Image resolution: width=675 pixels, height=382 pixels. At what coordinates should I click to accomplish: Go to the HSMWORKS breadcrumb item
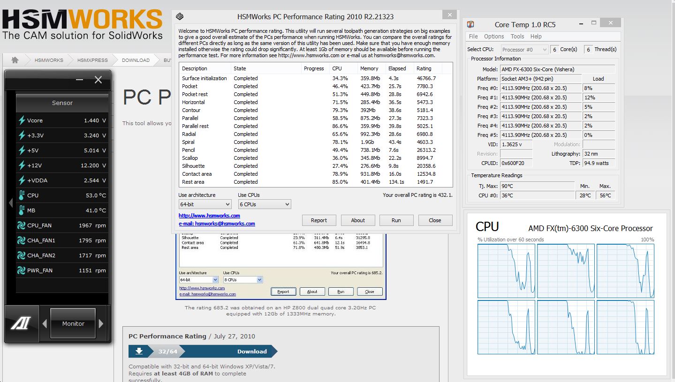pos(49,60)
